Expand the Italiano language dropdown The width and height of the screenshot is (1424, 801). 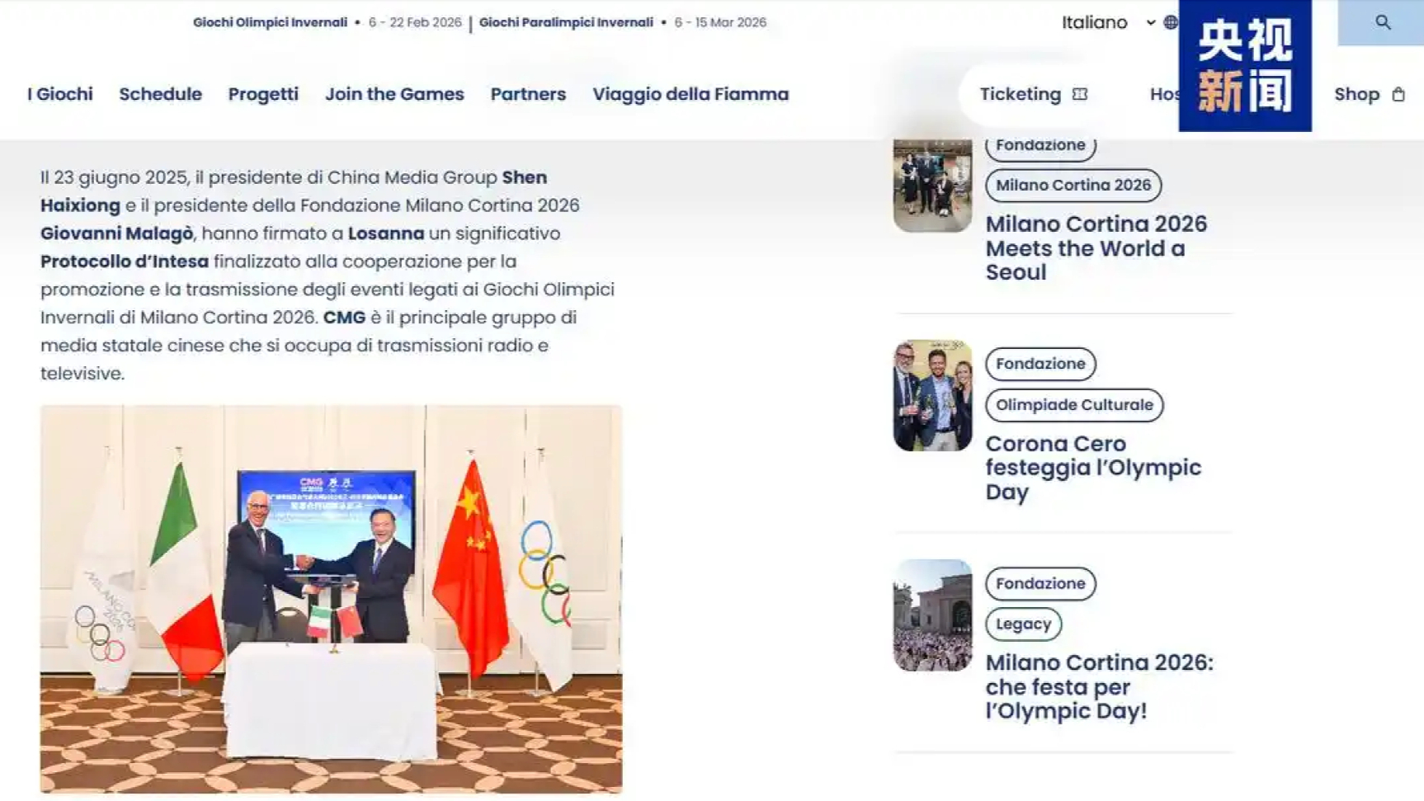click(1109, 22)
